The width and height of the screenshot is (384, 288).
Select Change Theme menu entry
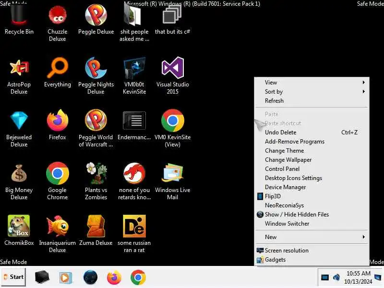point(312,151)
